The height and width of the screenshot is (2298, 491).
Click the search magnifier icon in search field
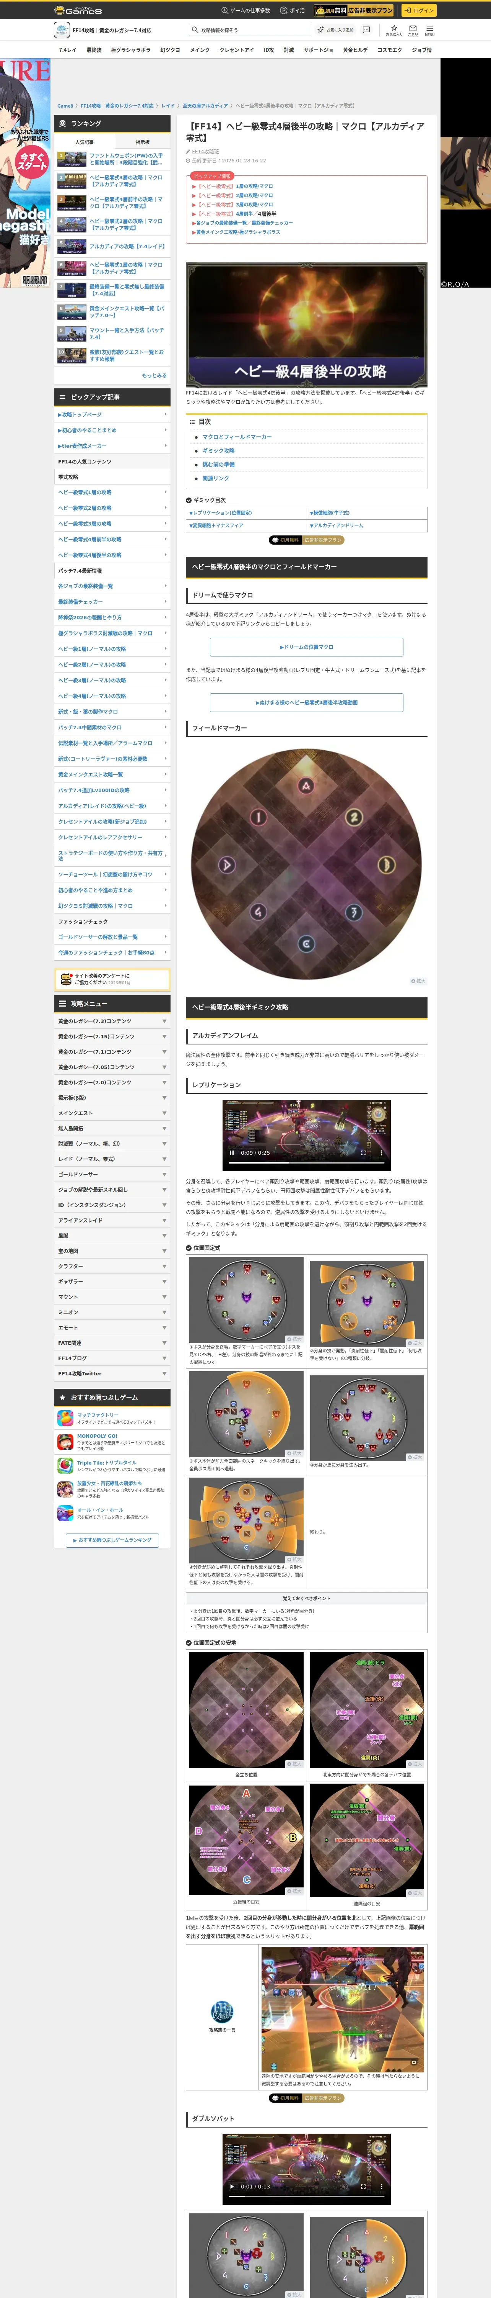click(194, 29)
